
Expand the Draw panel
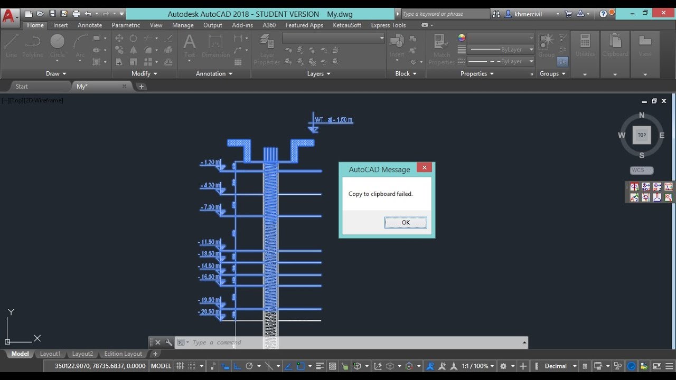click(x=56, y=73)
